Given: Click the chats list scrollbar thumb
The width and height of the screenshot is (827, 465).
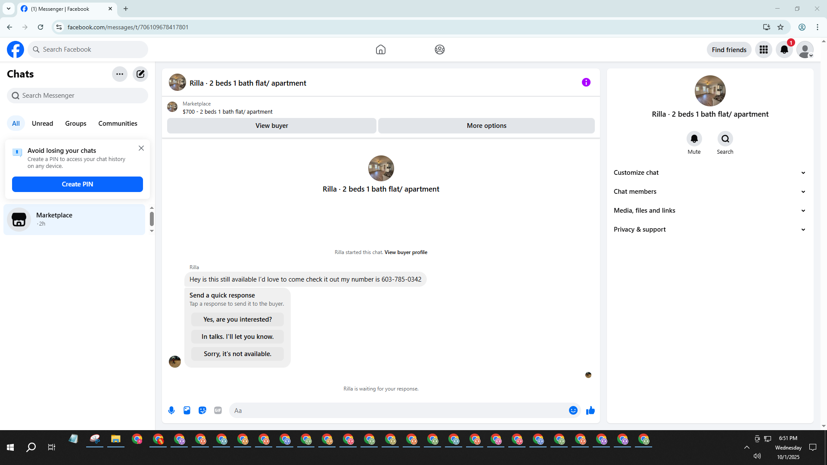Looking at the screenshot, I should pyautogui.click(x=152, y=219).
